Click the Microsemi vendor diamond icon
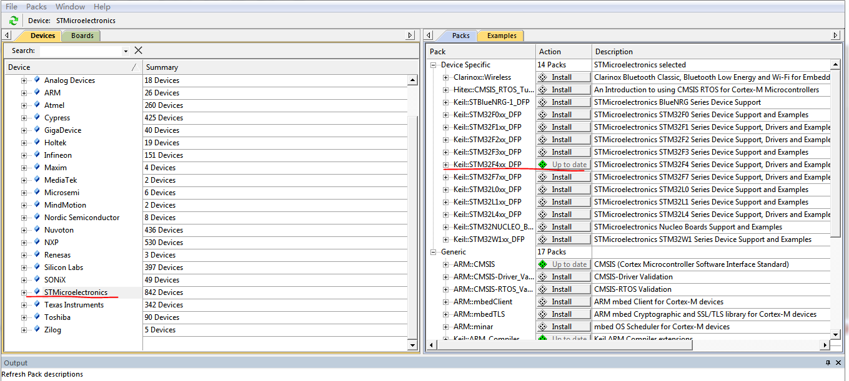 37,192
